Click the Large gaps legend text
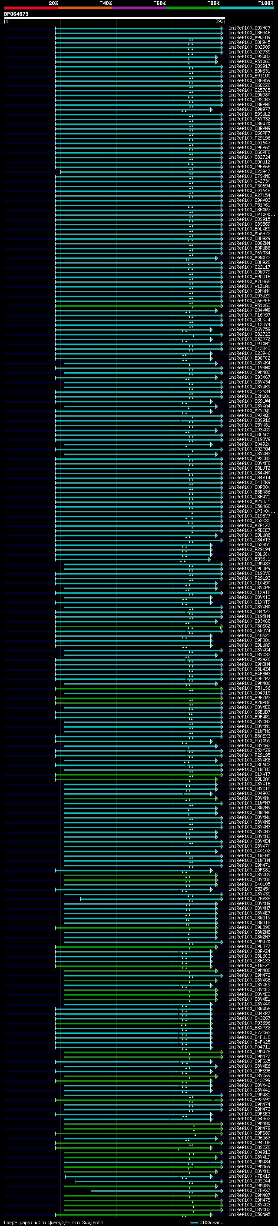The image size is (278, 1226). (53, 1223)
